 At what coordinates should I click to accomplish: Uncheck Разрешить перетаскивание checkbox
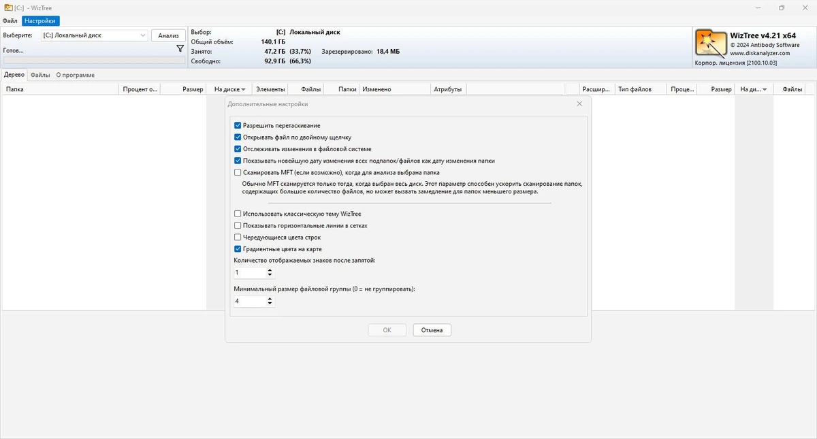(x=238, y=125)
